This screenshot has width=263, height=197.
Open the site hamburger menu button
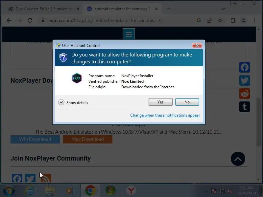pyautogui.click(x=129, y=34)
